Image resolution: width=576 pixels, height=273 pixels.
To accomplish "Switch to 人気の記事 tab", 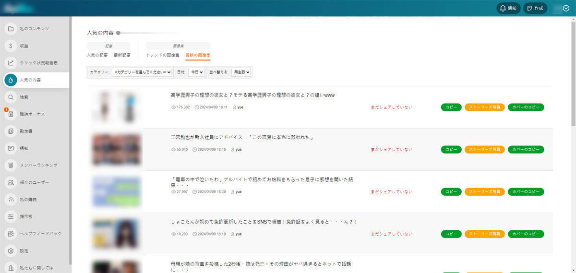I will pos(97,56).
